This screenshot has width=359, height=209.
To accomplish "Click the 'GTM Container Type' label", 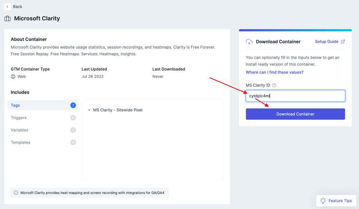I will (x=30, y=69).
